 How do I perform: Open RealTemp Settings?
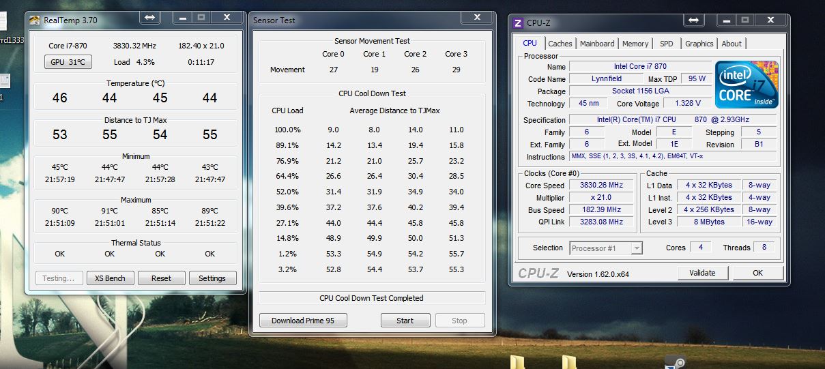[212, 278]
